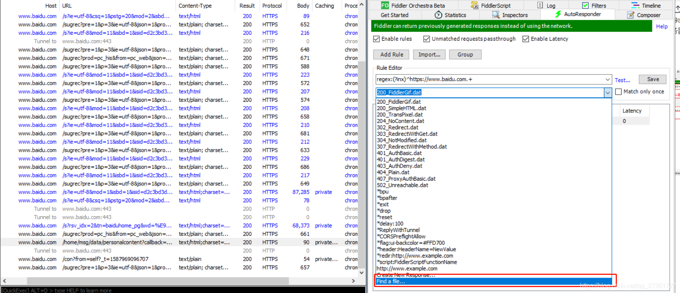
Task: Save the rule with Save button
Action: pos(653,79)
